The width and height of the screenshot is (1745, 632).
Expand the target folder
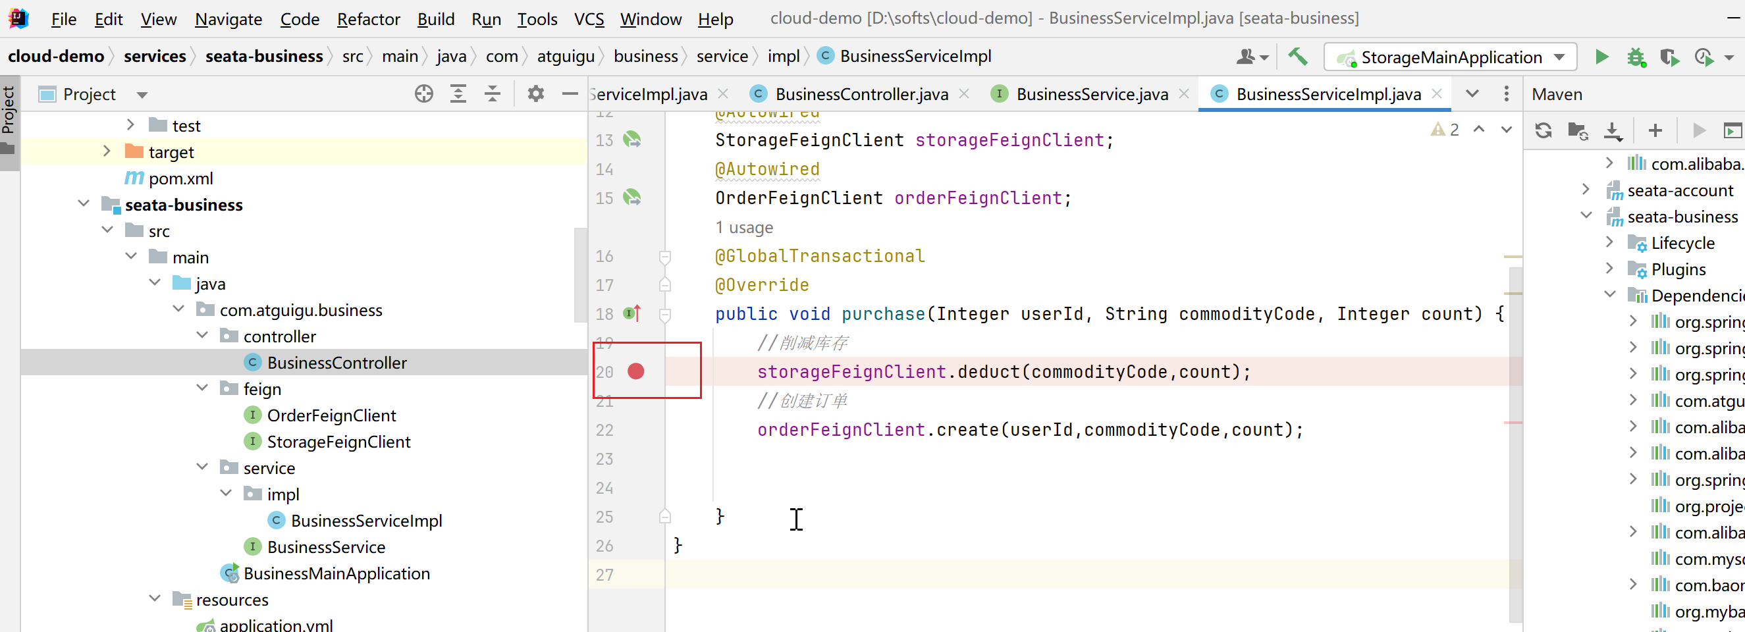pos(107,151)
